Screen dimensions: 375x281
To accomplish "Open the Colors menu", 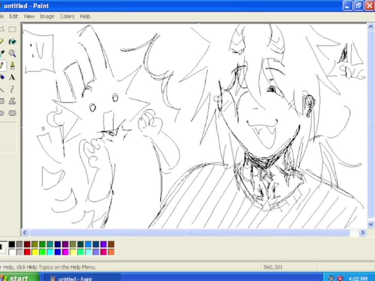I will [x=67, y=16].
